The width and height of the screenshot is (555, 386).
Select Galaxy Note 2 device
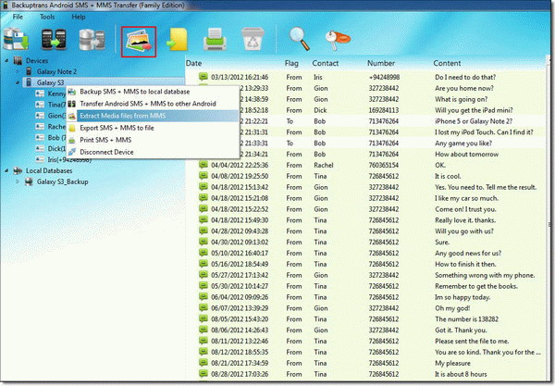(x=56, y=72)
